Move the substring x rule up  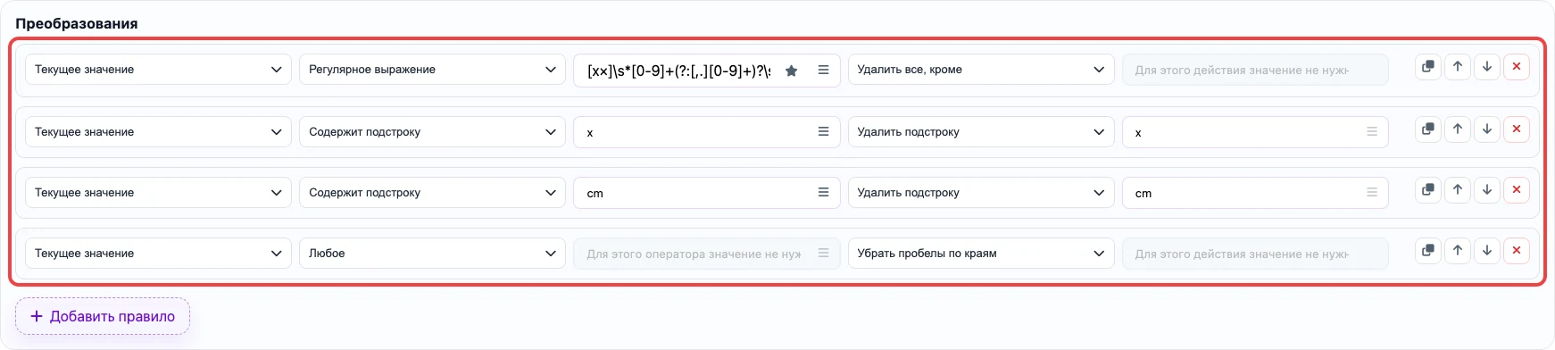(1458, 129)
